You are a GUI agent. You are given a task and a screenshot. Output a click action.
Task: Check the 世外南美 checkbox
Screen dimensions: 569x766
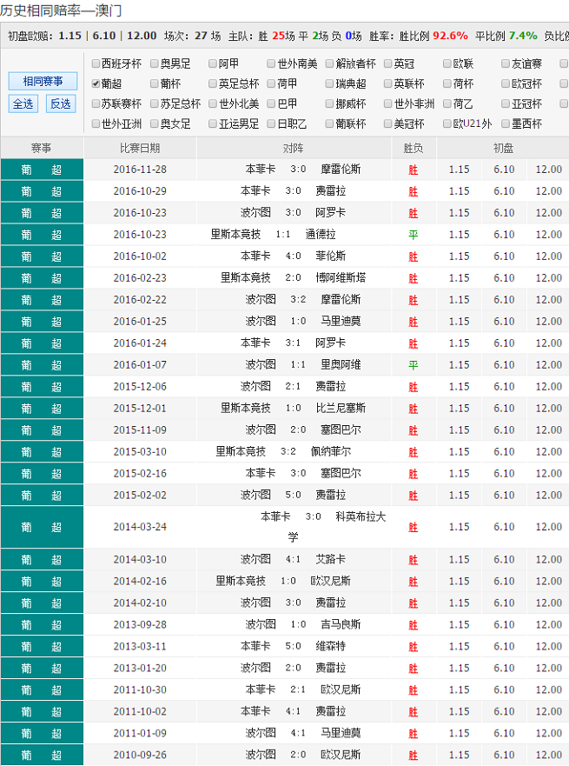coord(270,64)
